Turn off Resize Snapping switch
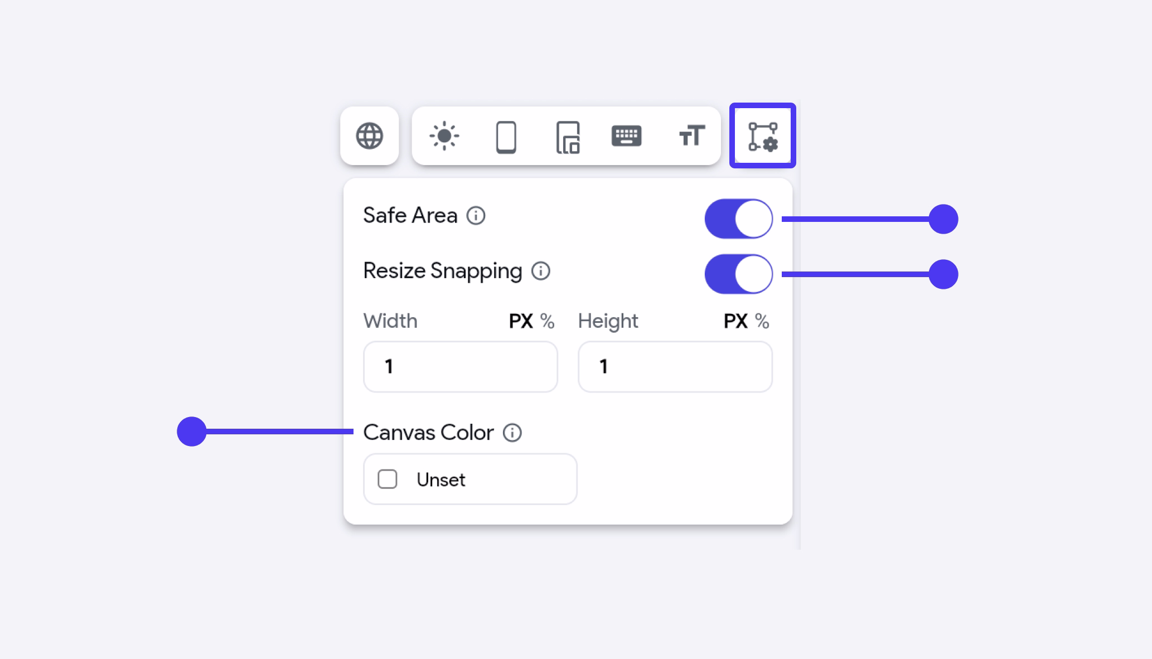1152x659 pixels. tap(738, 274)
